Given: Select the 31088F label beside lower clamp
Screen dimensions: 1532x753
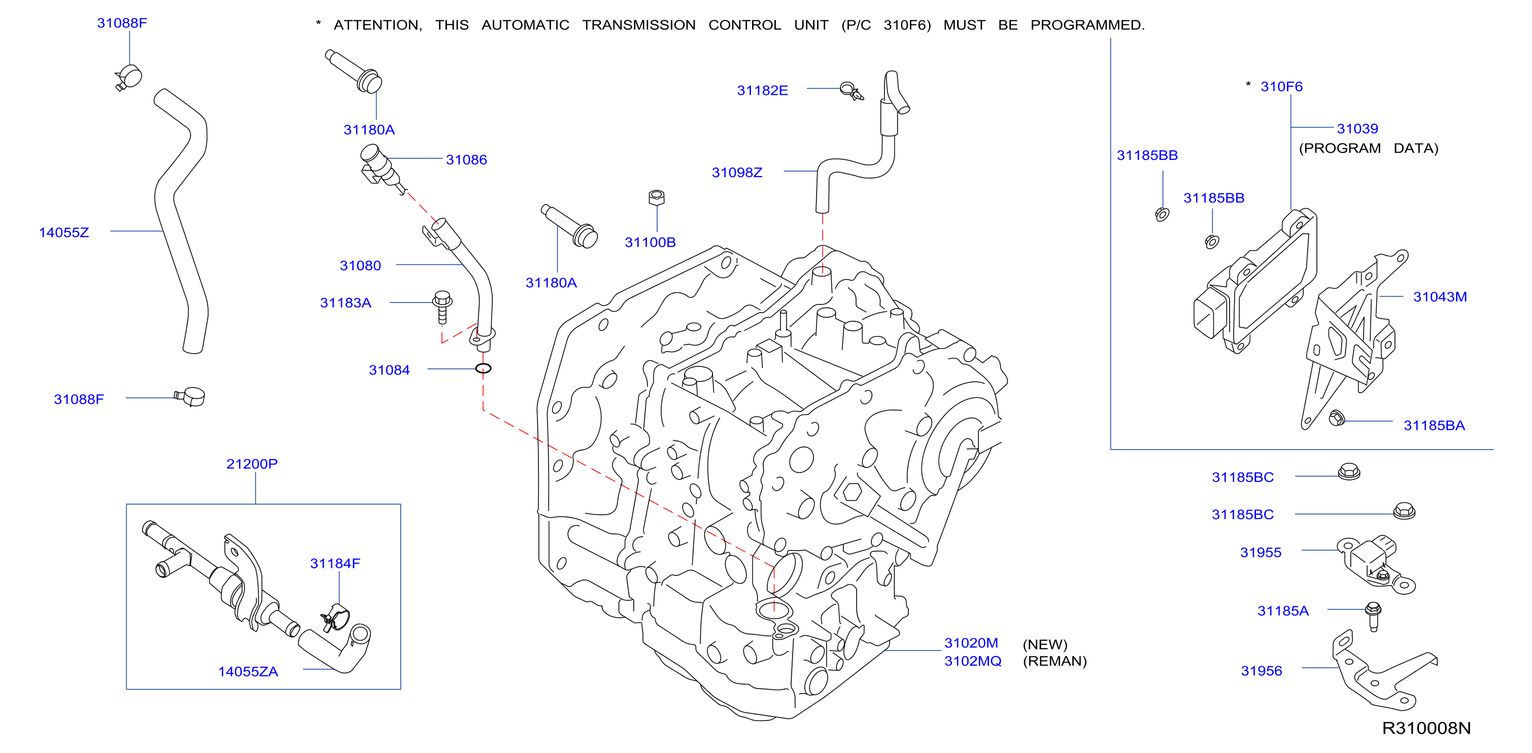Looking at the screenshot, I should (79, 399).
